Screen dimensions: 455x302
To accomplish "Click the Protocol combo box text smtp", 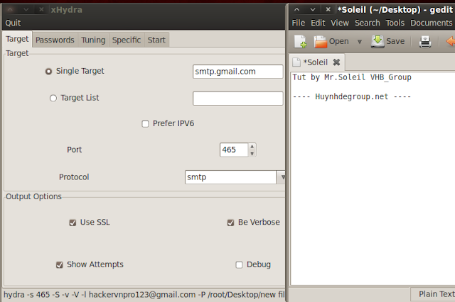I will (230, 177).
